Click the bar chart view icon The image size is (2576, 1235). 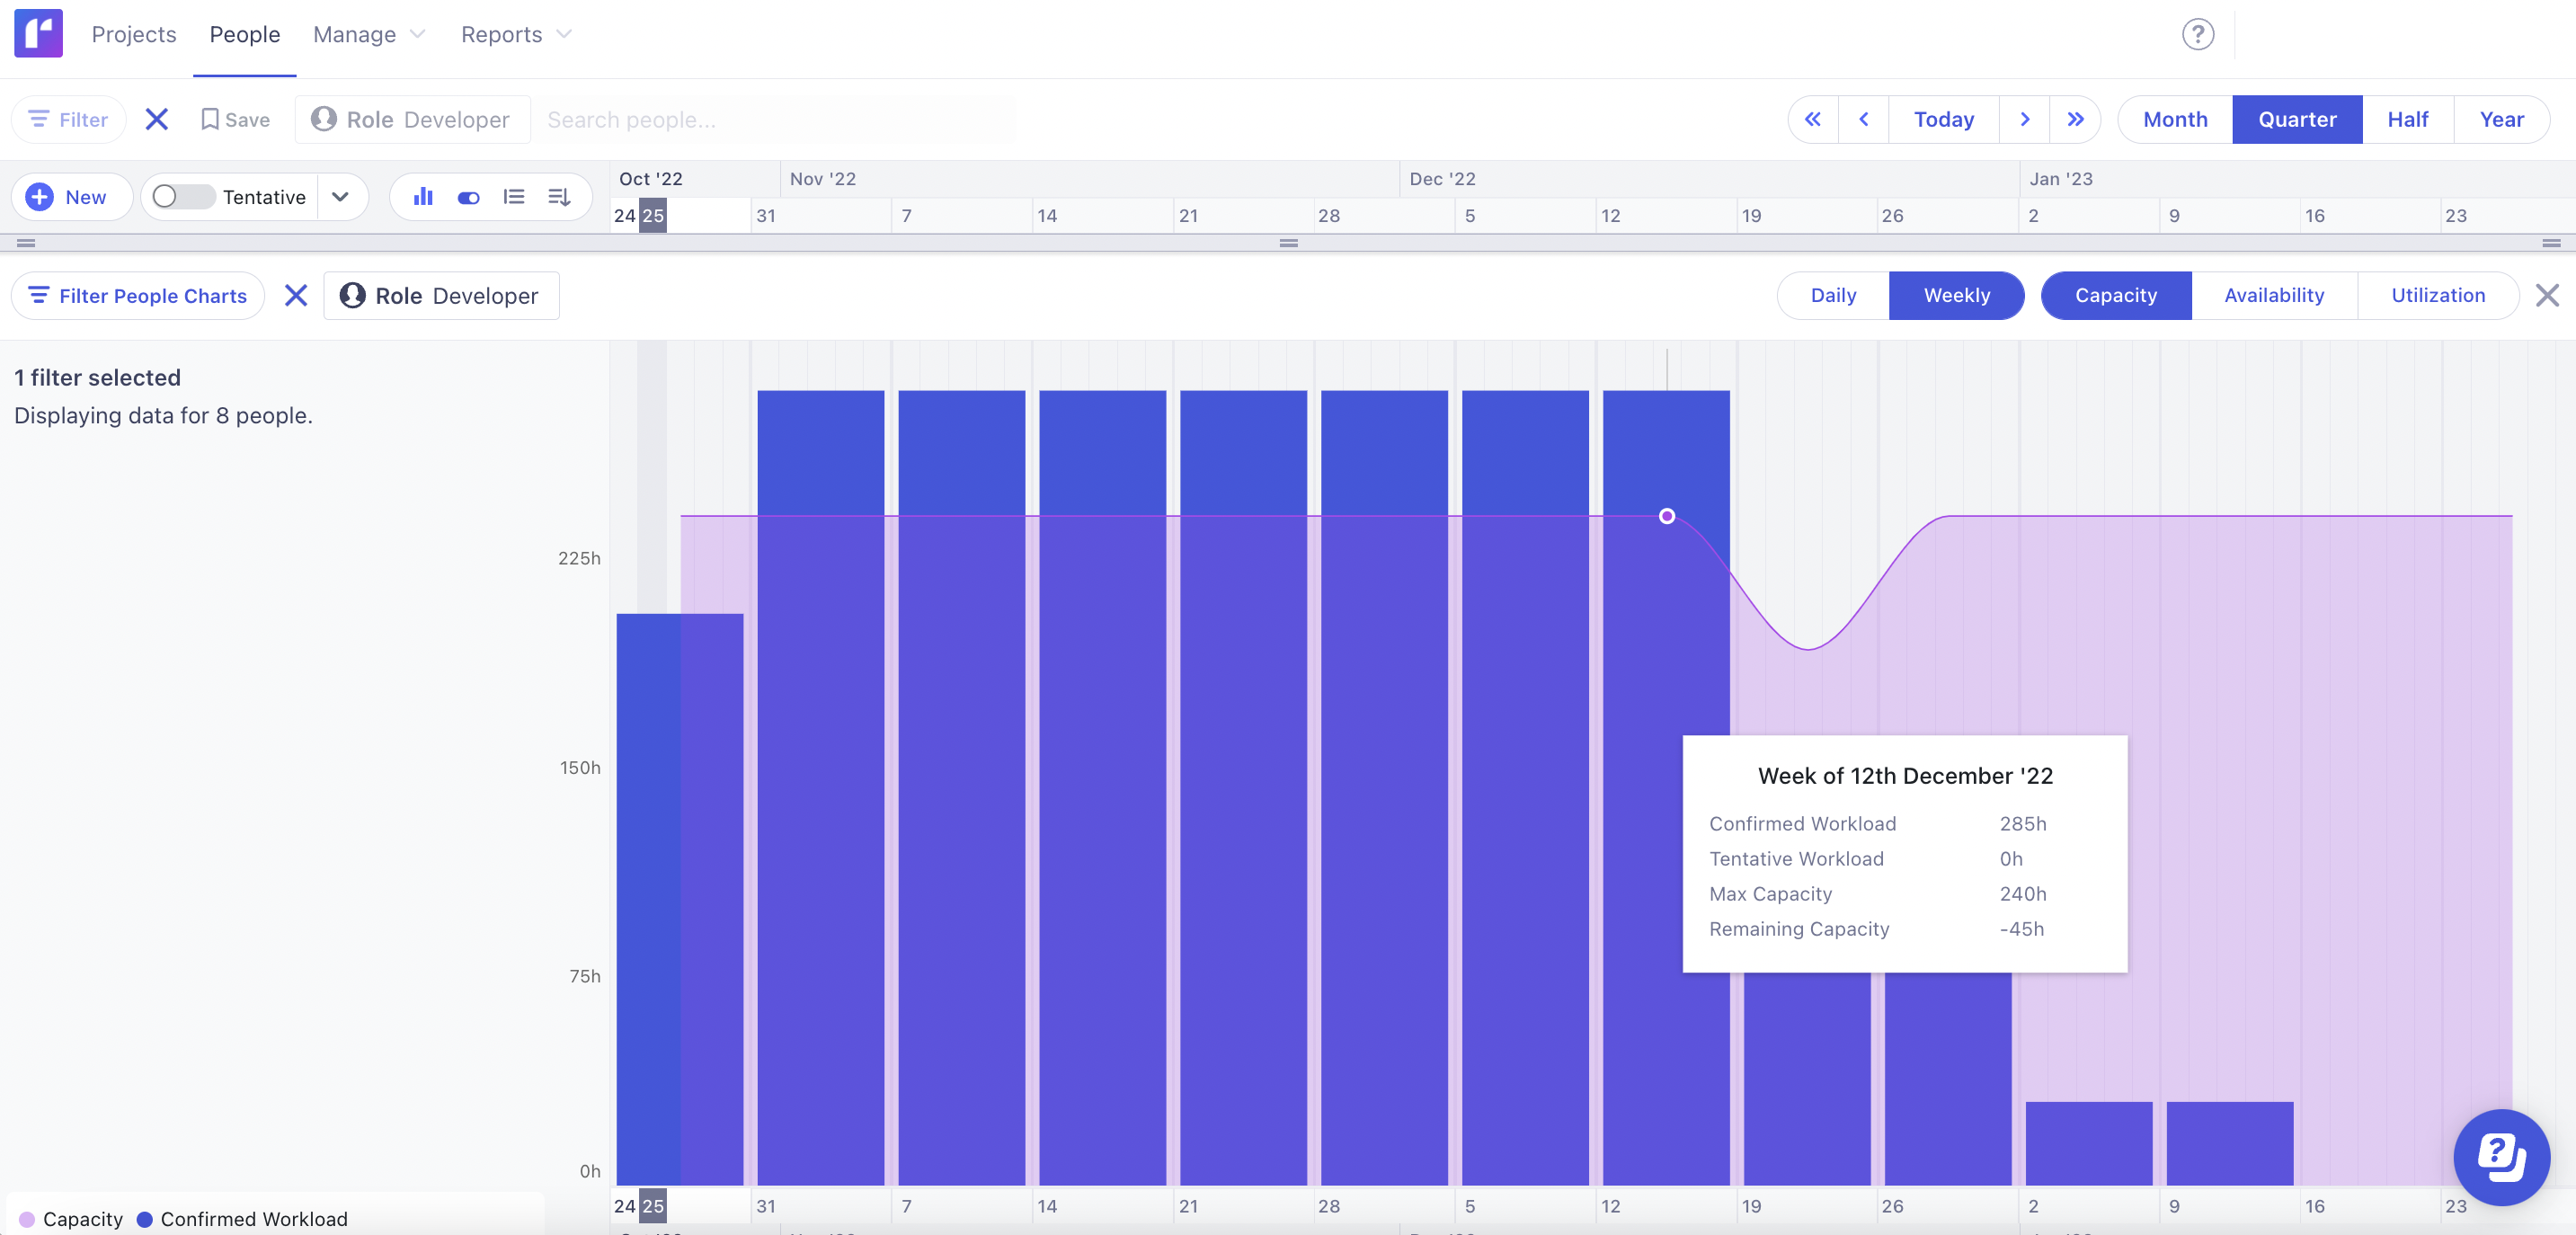(x=423, y=197)
